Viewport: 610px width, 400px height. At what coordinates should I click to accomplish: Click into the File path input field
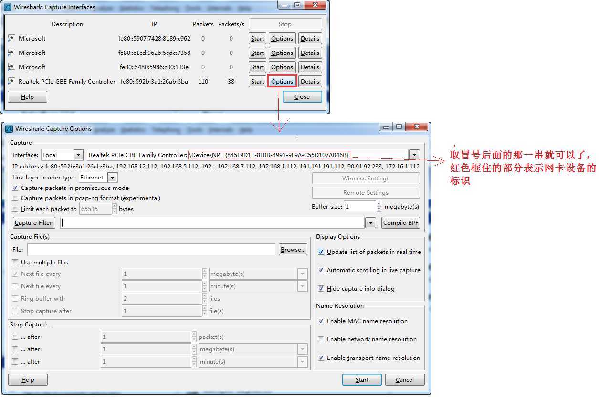(151, 250)
